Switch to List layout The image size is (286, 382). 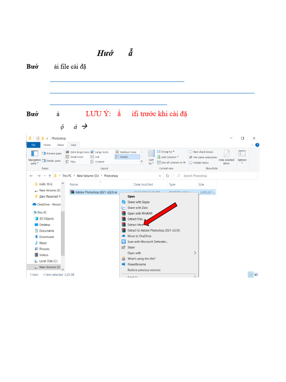tap(95, 157)
